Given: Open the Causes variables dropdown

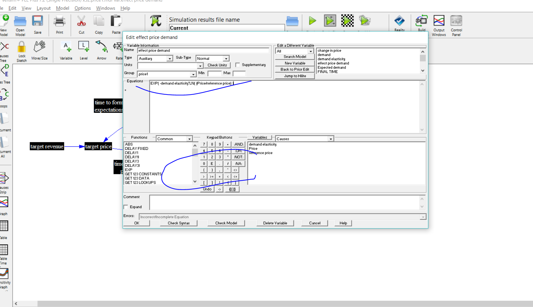Looking at the screenshot, I should pos(331,139).
